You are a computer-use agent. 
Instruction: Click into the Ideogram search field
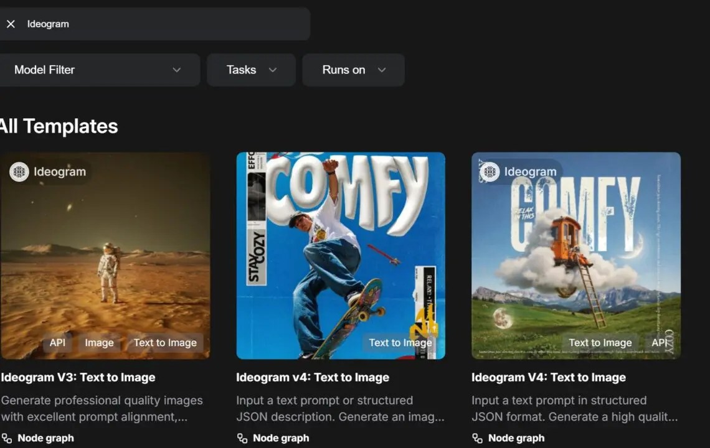click(154, 24)
